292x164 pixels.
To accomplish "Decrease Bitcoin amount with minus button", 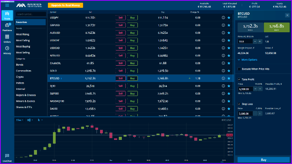I will pos(255,42).
